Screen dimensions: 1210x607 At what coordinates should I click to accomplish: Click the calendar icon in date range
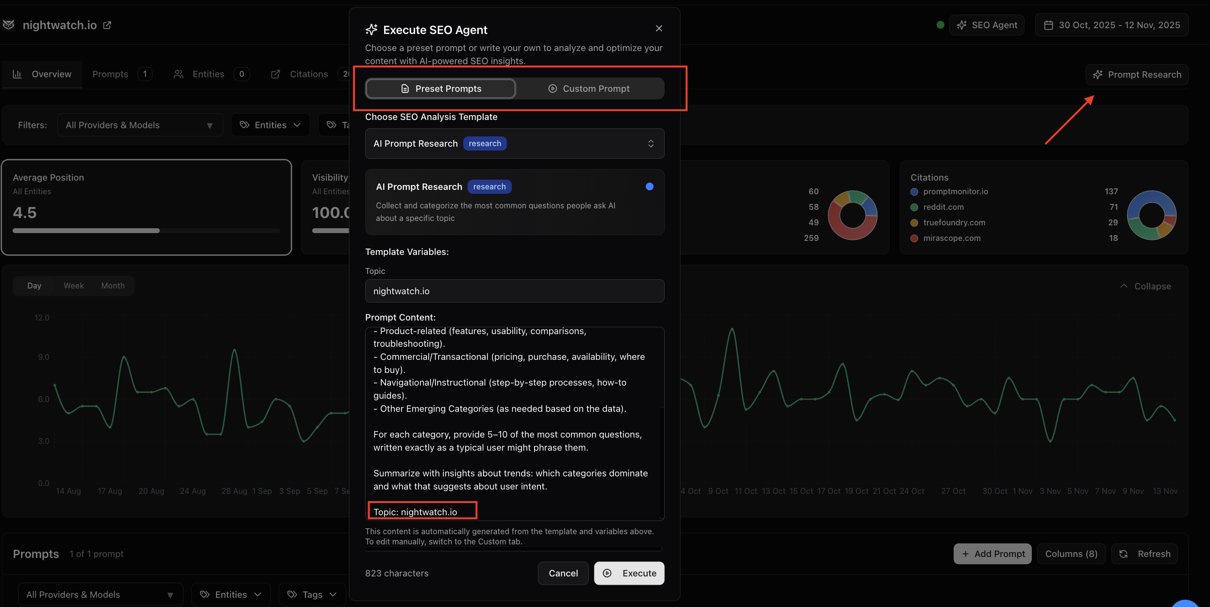pyautogui.click(x=1048, y=25)
